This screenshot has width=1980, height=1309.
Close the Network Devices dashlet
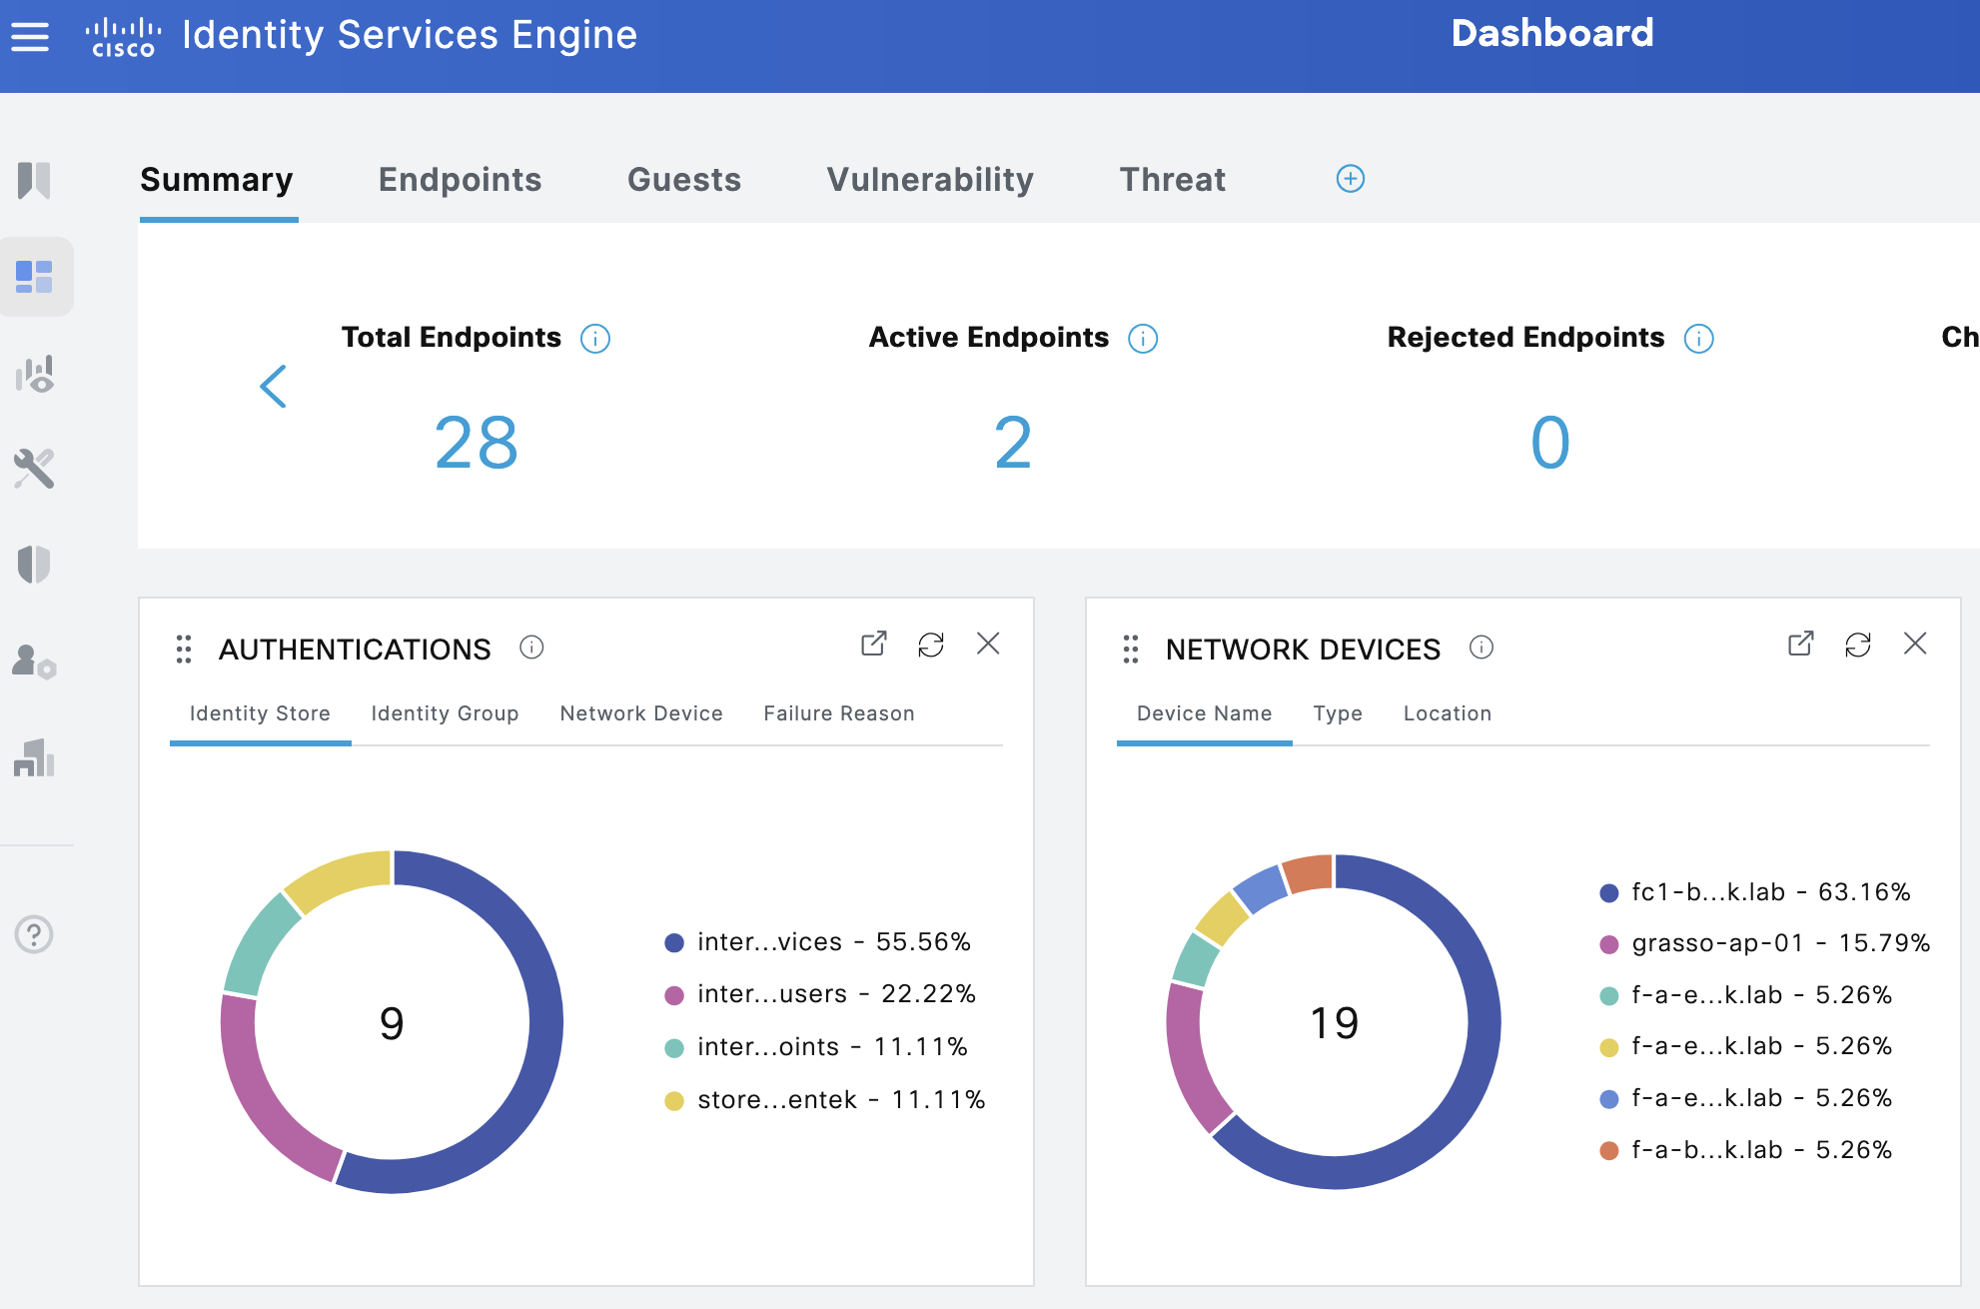1917,645
